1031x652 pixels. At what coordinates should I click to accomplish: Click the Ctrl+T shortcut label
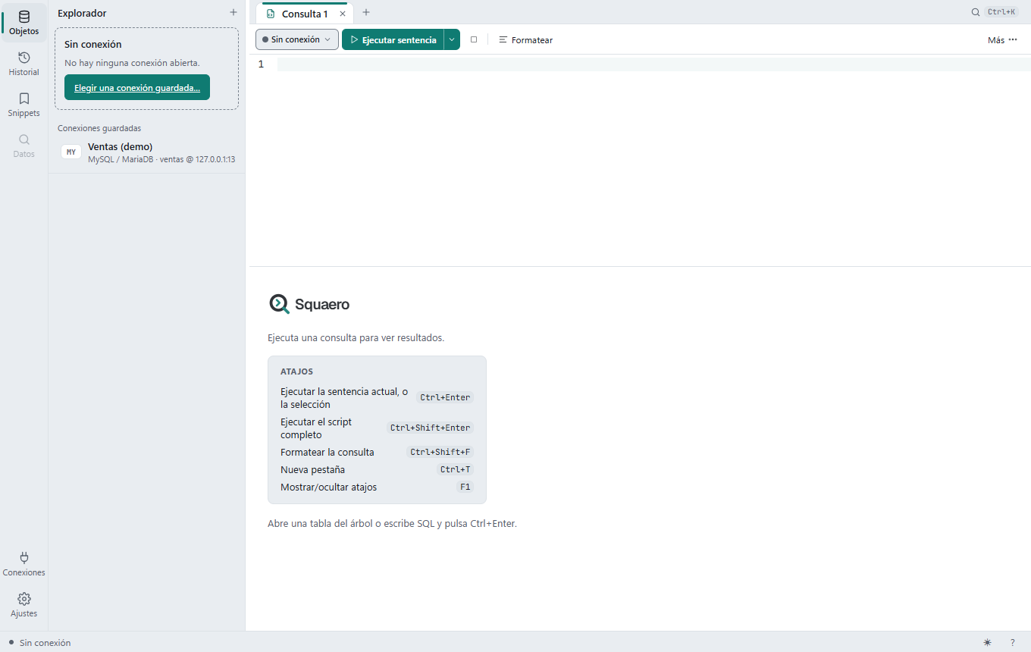point(456,469)
